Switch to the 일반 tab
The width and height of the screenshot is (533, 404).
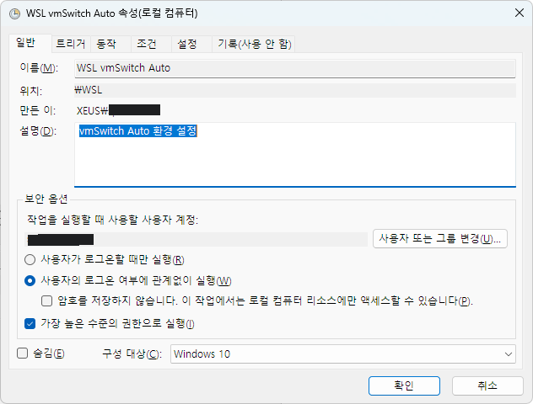29,44
